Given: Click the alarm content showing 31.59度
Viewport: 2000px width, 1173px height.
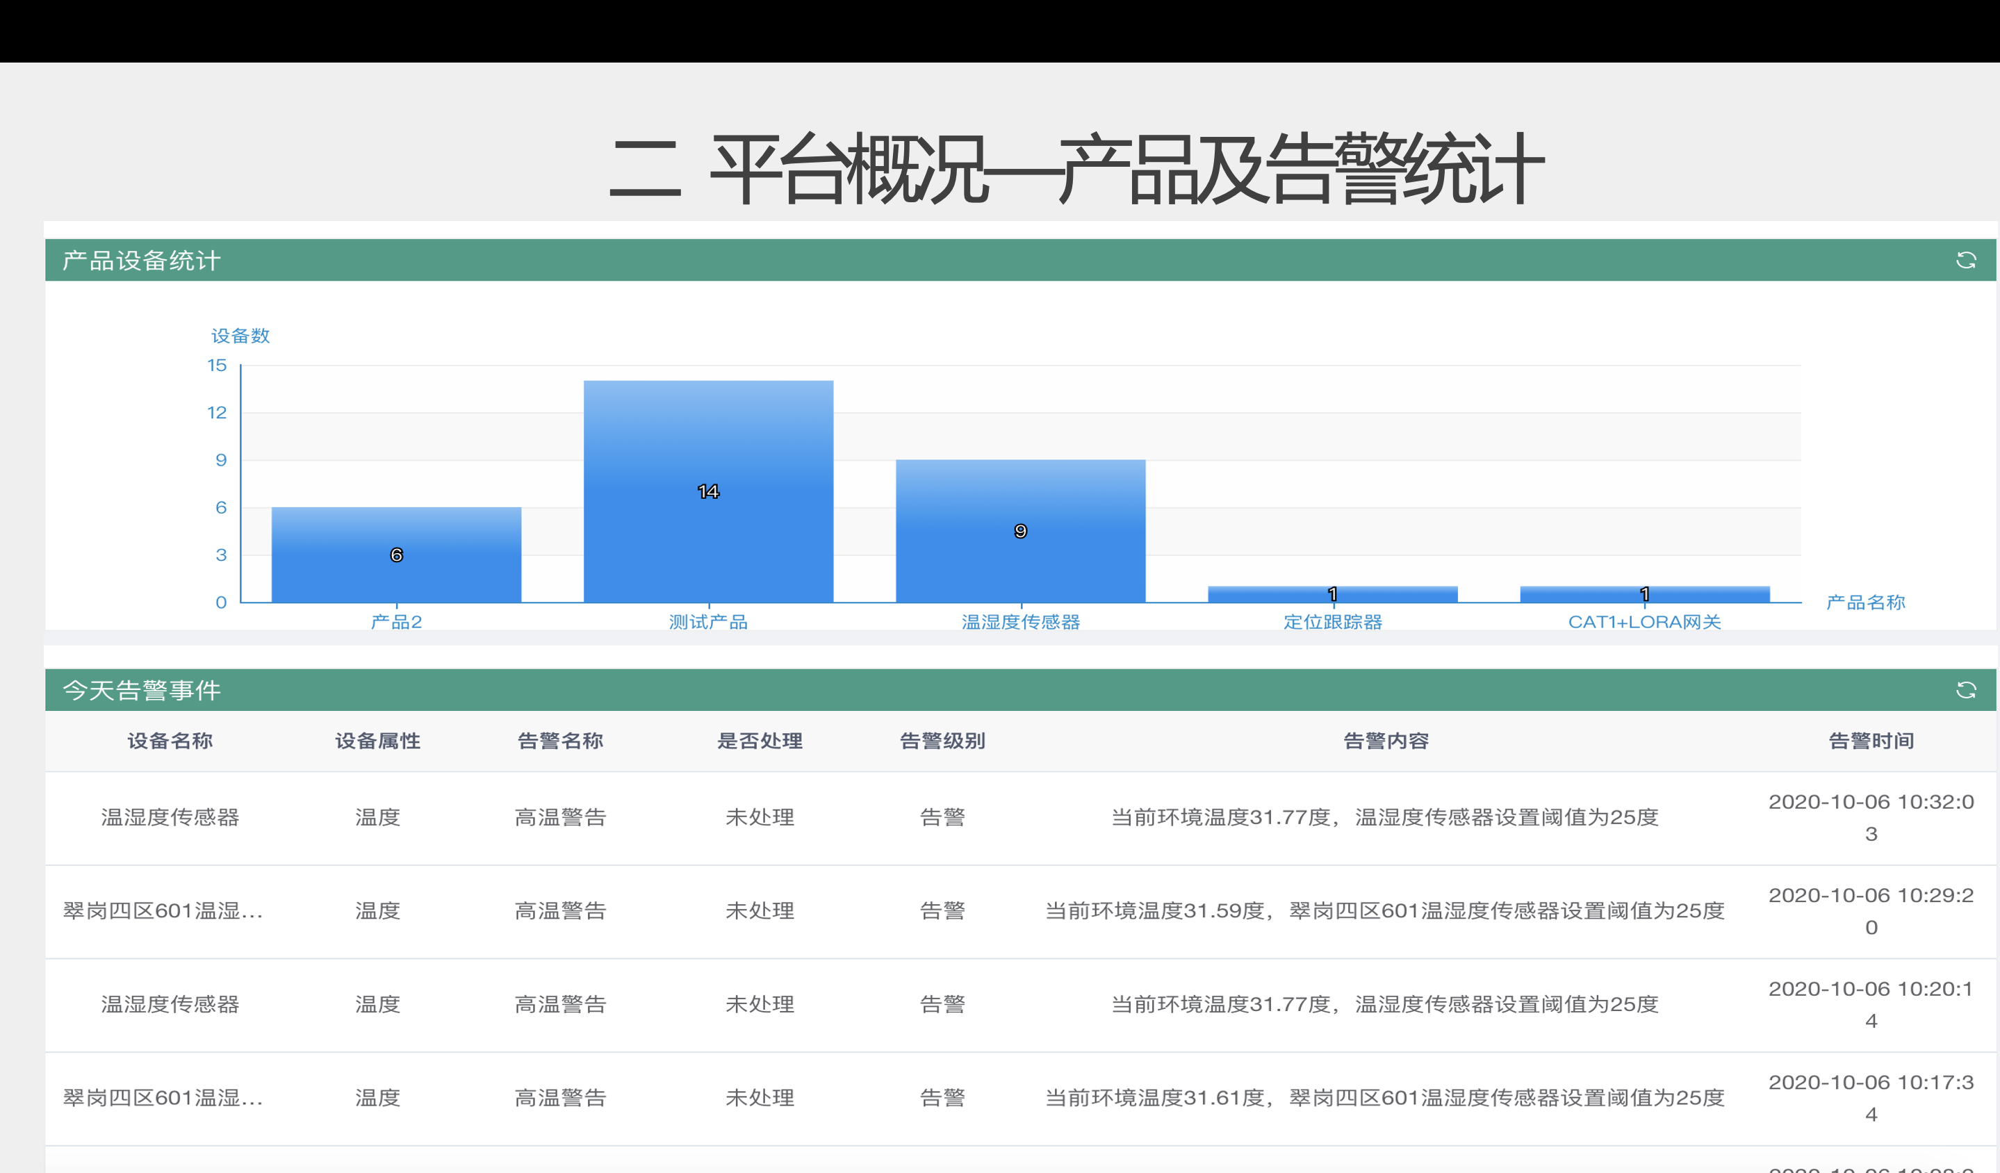Looking at the screenshot, I should 1385,911.
